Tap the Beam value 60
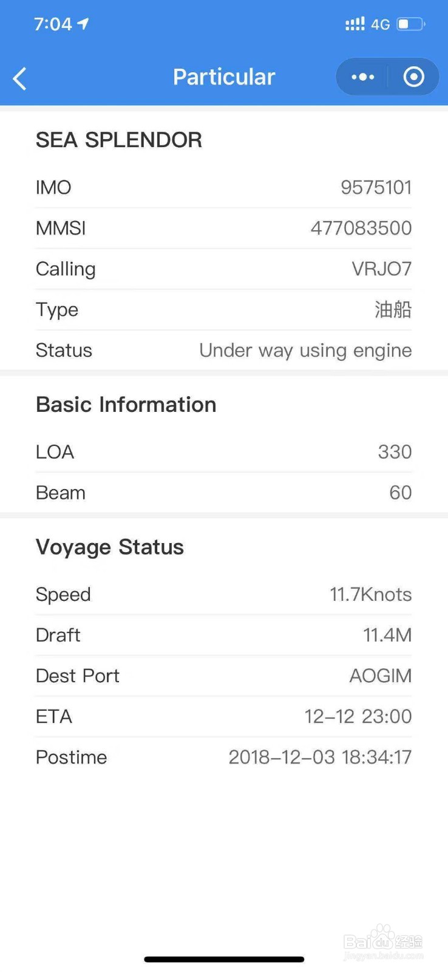This screenshot has height=972, width=448. [400, 493]
